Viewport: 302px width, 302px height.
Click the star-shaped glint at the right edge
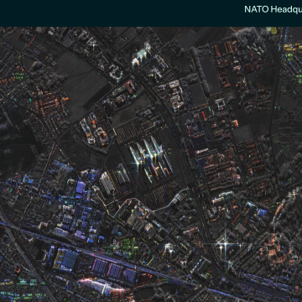(293, 194)
